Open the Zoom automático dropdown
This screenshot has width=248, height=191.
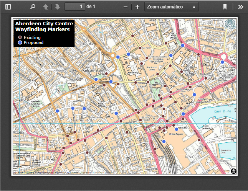tap(172, 7)
